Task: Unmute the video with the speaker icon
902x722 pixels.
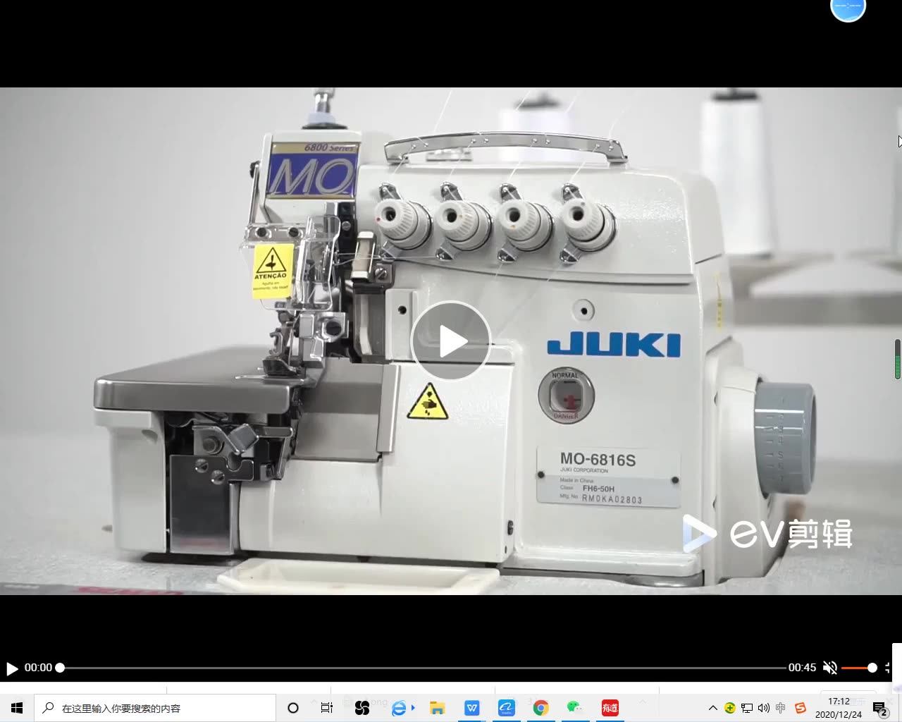Action: [830, 668]
